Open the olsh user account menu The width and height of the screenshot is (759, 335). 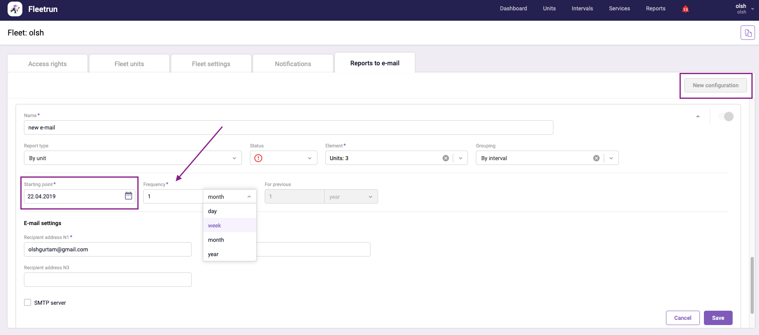pyautogui.click(x=744, y=9)
